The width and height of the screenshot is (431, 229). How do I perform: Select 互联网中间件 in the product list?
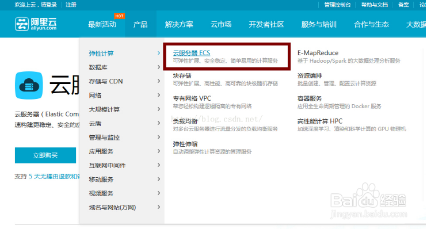pos(107,166)
